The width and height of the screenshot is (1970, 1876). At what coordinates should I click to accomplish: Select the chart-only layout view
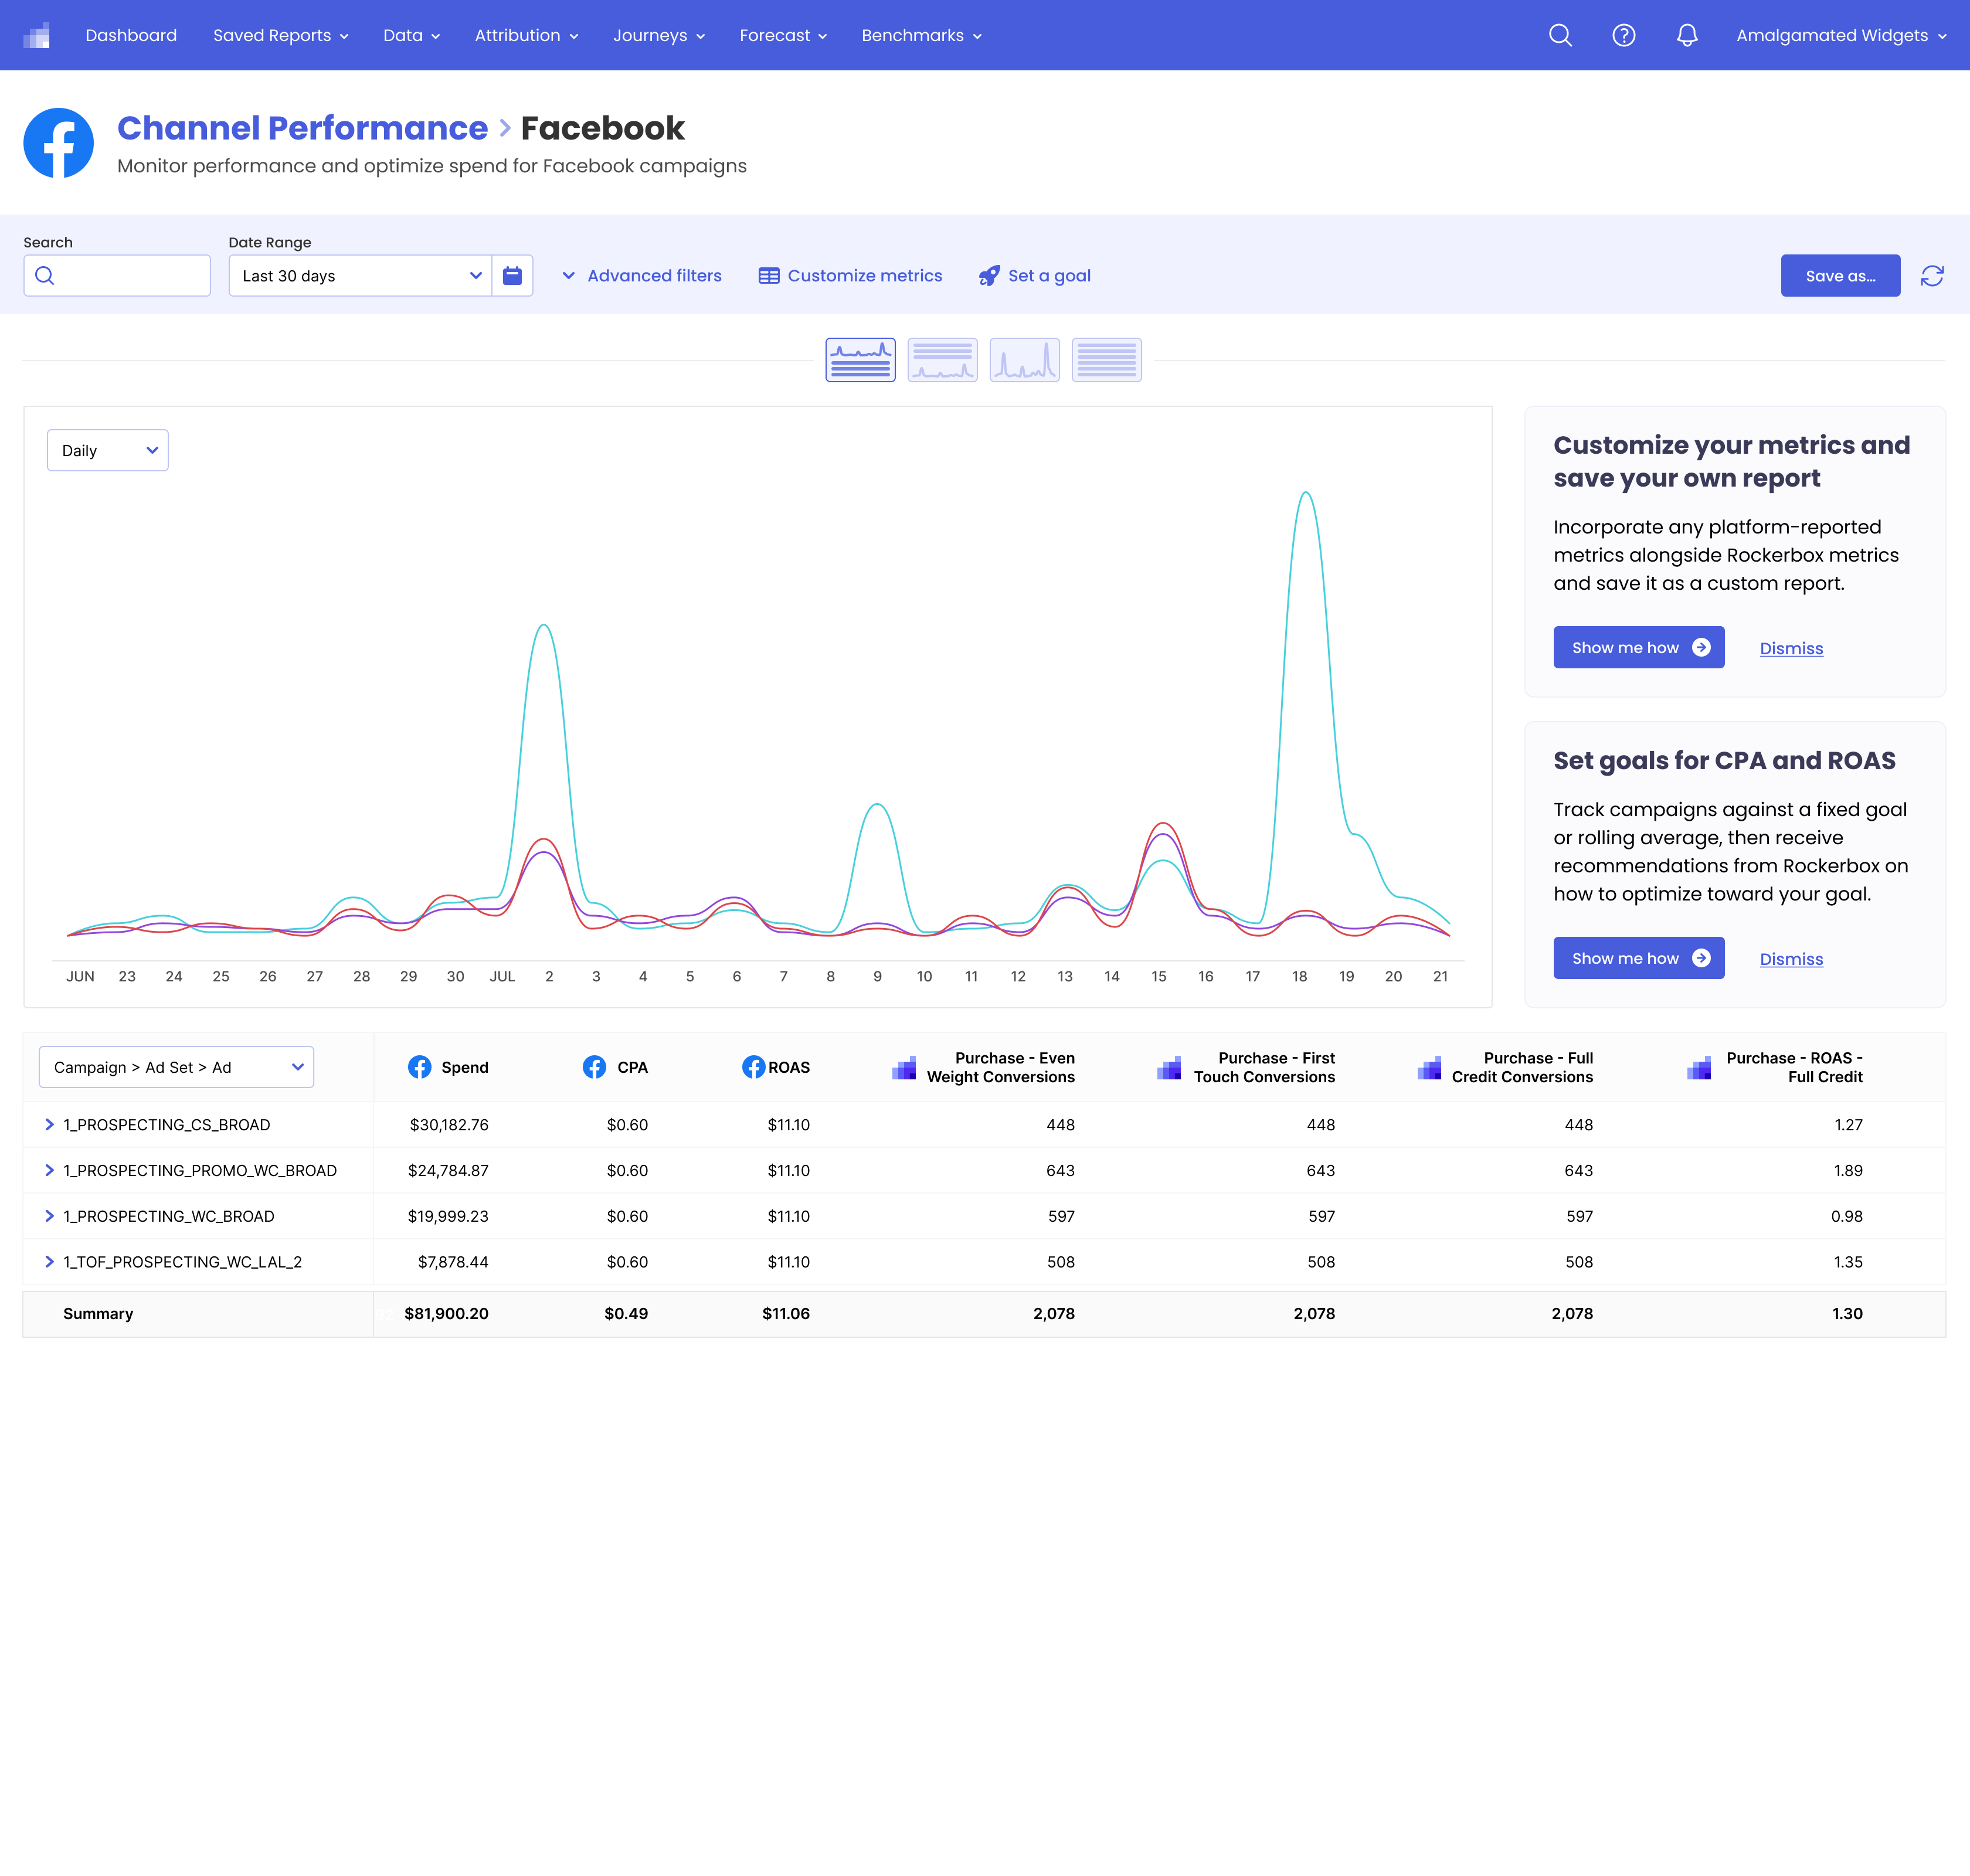pos(1024,360)
